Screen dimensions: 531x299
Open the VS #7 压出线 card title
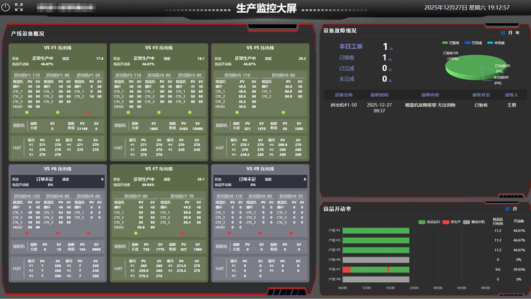[x=159, y=169]
